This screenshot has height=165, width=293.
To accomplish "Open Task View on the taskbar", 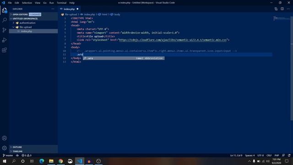I will coord(32,161).
